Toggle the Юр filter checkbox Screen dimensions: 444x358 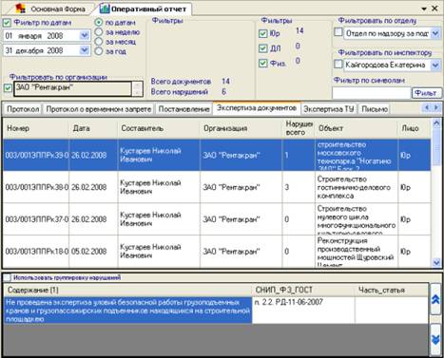pyautogui.click(x=263, y=33)
